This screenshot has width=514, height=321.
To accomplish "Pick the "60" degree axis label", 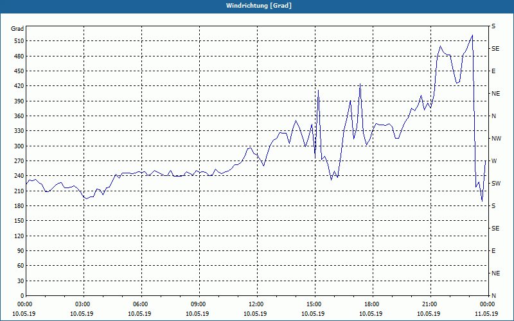I will [19, 266].
